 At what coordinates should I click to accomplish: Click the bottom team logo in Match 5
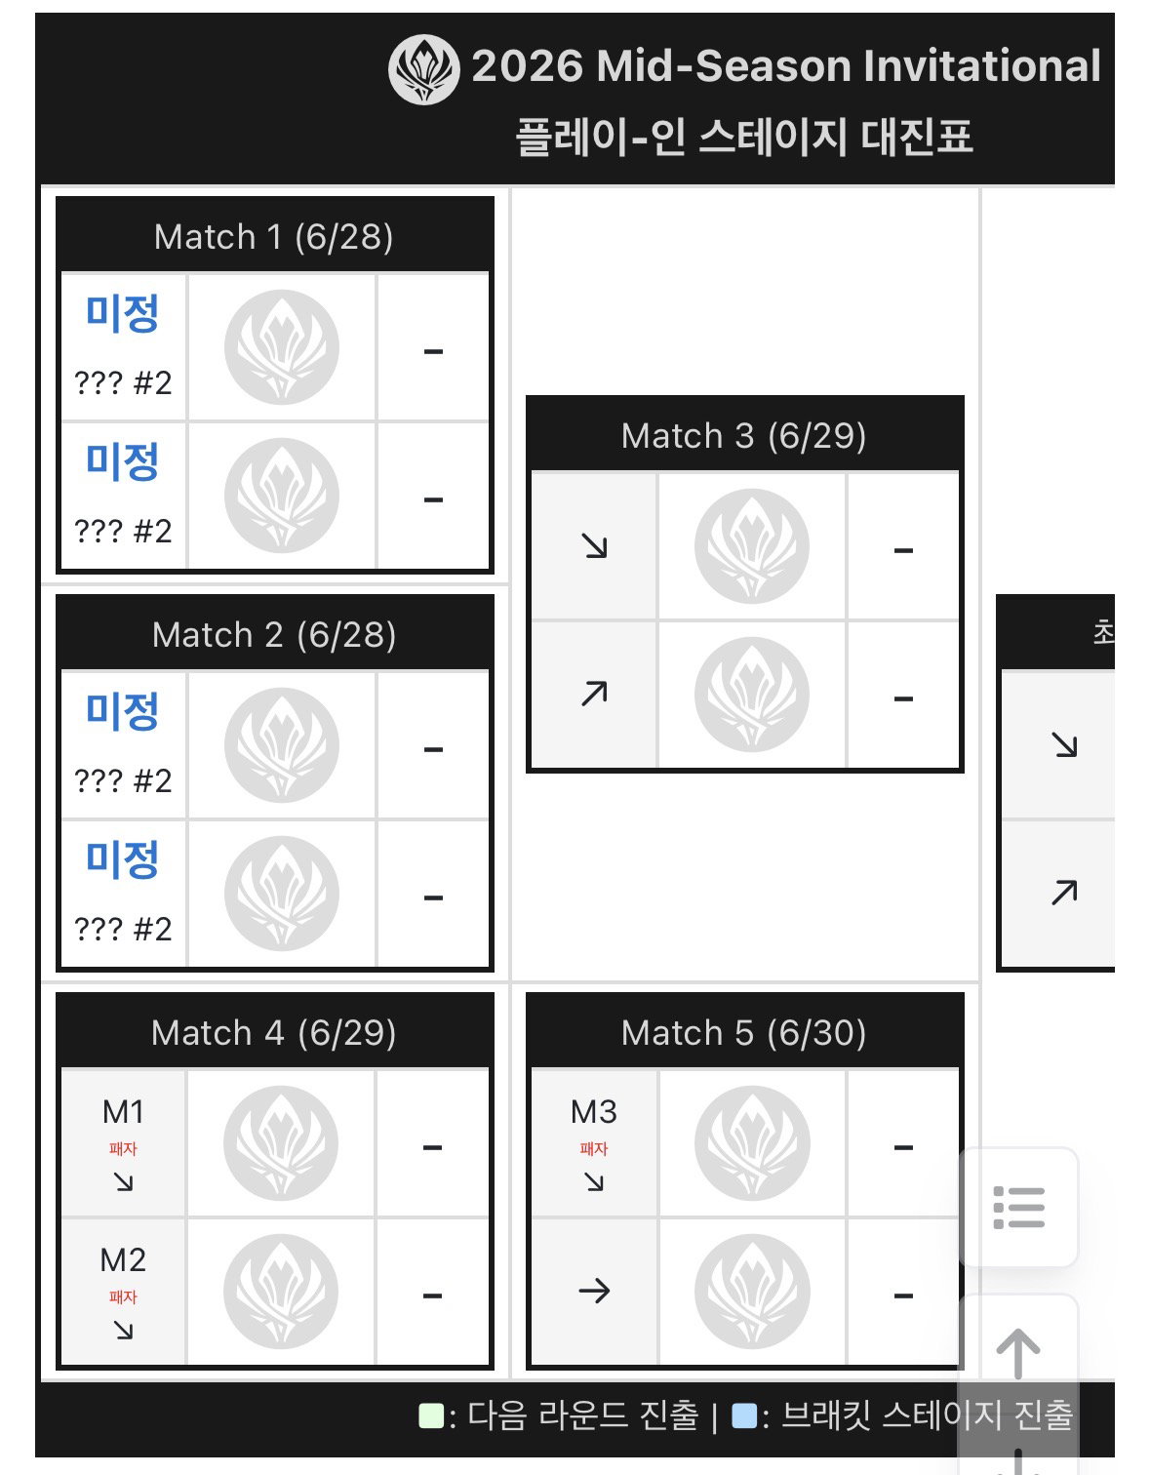752,1292
